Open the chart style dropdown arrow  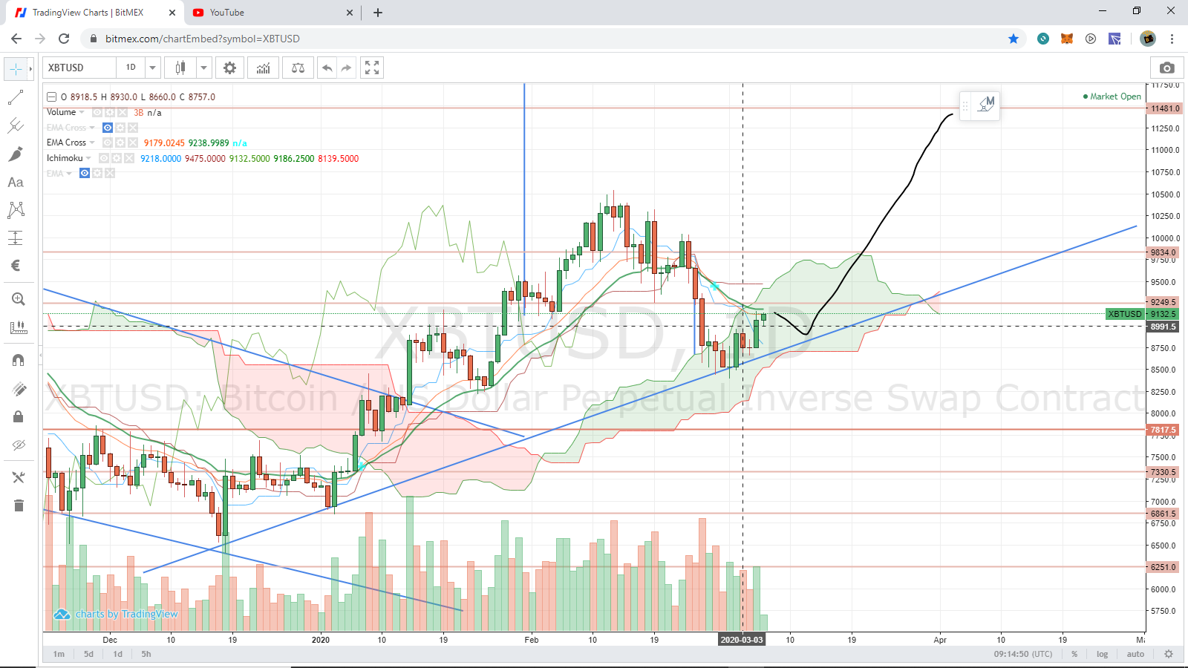pyautogui.click(x=203, y=68)
